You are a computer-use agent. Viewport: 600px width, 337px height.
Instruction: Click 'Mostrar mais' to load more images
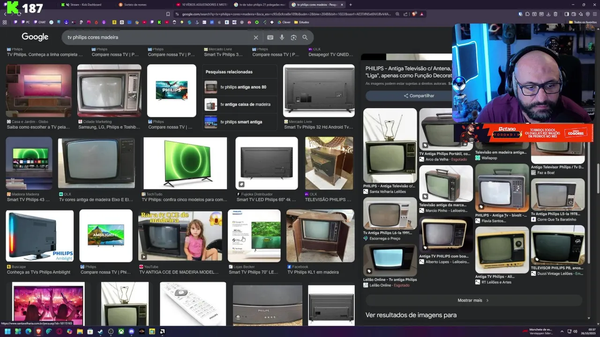click(x=473, y=300)
